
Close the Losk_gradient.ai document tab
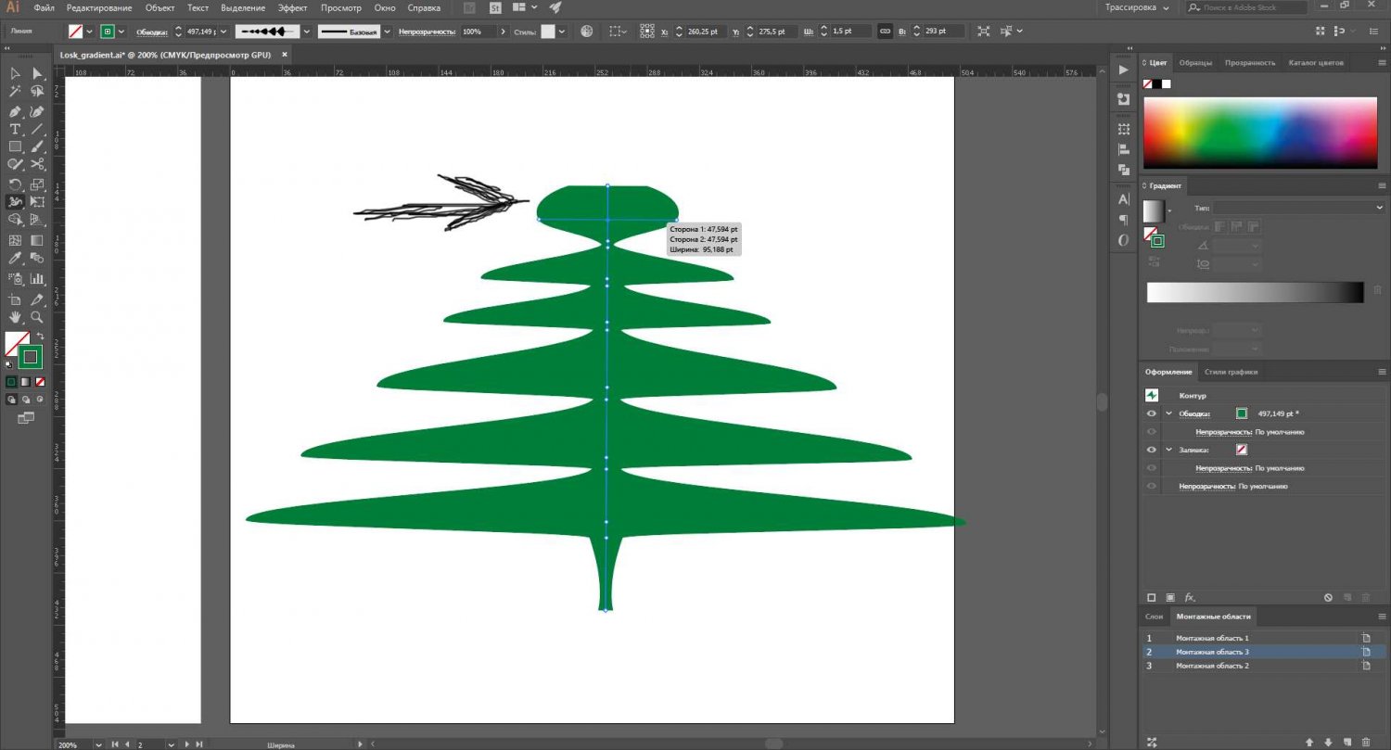283,55
